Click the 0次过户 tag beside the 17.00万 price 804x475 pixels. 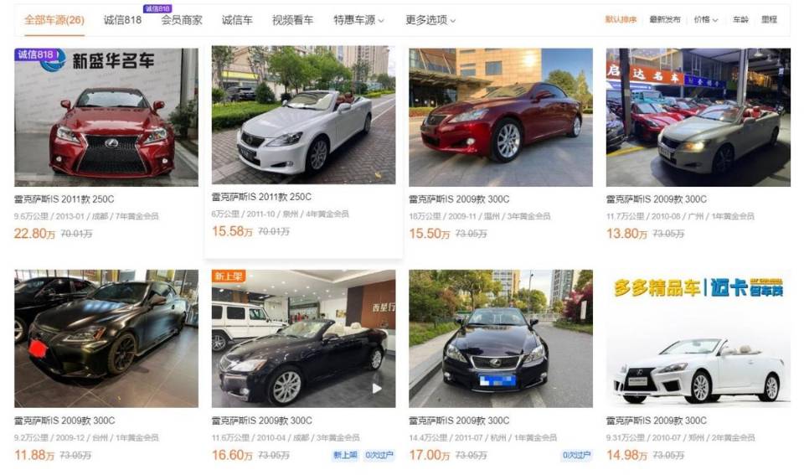point(577,455)
